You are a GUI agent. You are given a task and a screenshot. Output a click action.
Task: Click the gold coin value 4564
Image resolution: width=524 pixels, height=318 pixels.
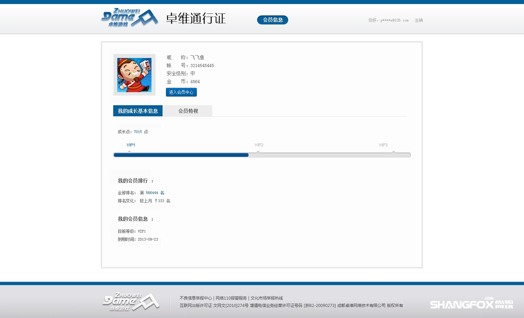195,81
